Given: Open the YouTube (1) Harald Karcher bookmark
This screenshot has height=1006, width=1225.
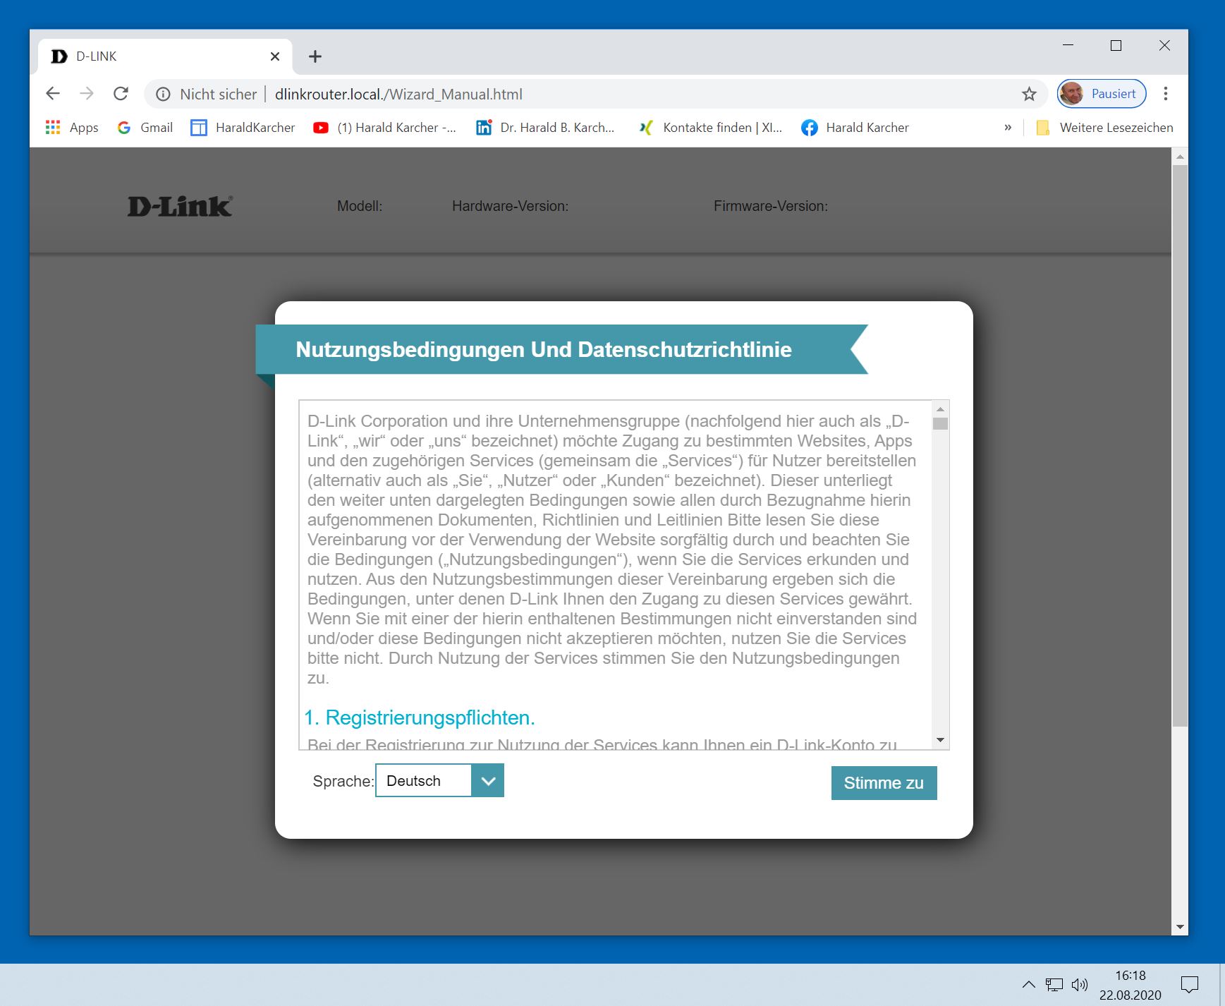Looking at the screenshot, I should click(385, 128).
